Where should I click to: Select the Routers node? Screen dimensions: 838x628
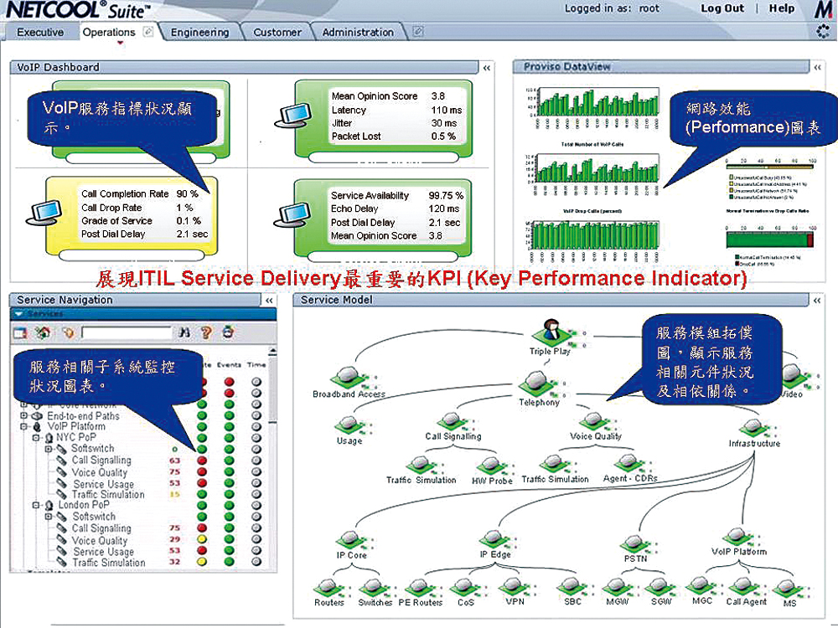328,593
